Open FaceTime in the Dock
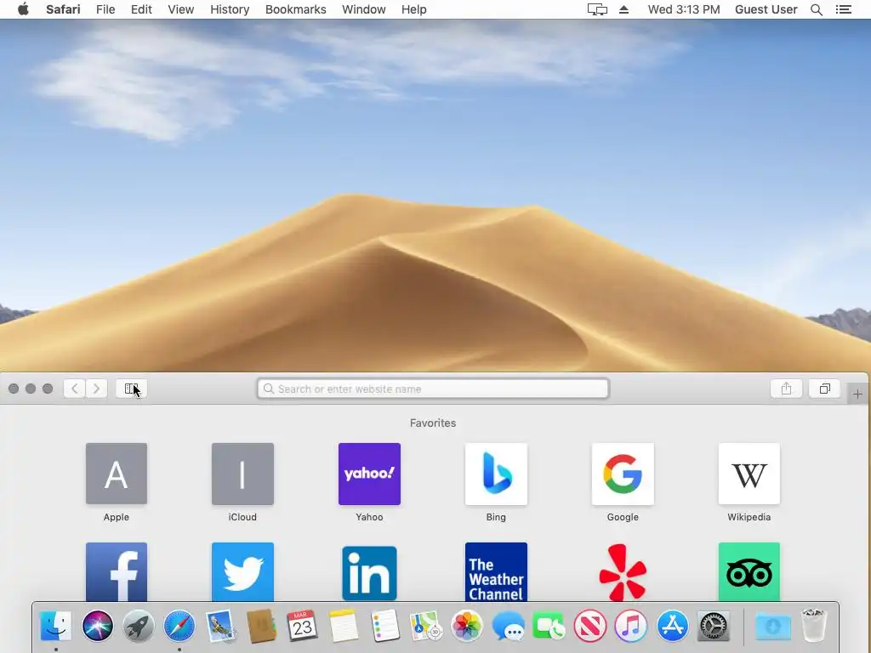 549,626
